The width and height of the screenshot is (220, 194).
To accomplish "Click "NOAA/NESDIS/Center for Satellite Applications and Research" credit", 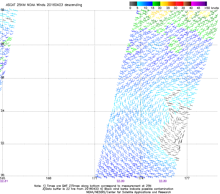I will (x=128, y=192).
